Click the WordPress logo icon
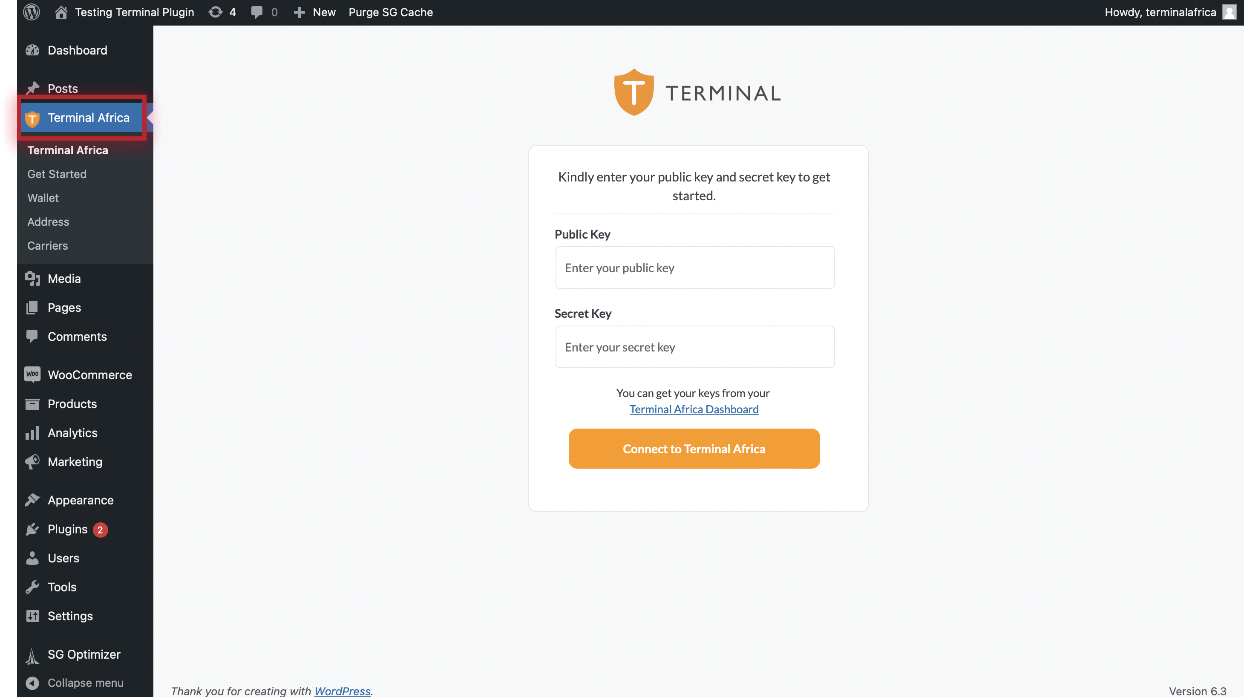1244x697 pixels. click(32, 12)
